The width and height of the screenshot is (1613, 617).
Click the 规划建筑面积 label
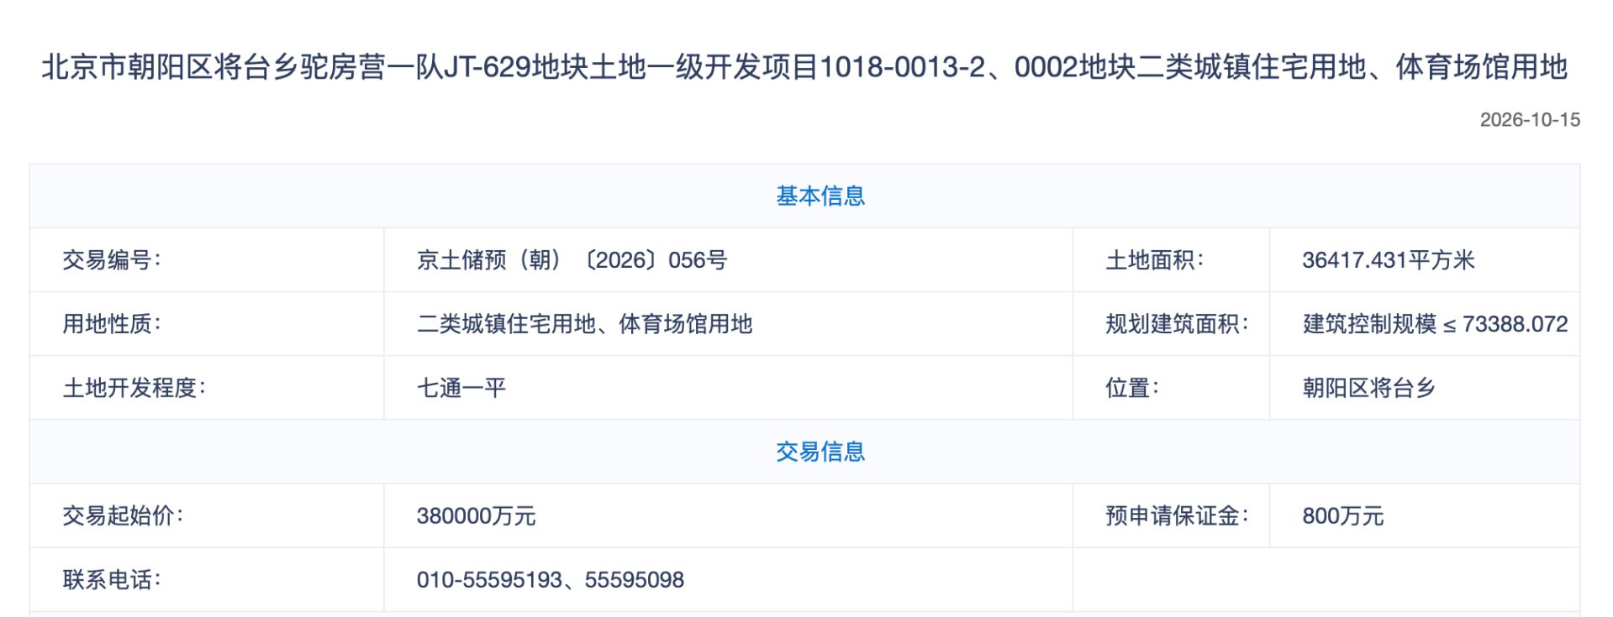click(1177, 324)
